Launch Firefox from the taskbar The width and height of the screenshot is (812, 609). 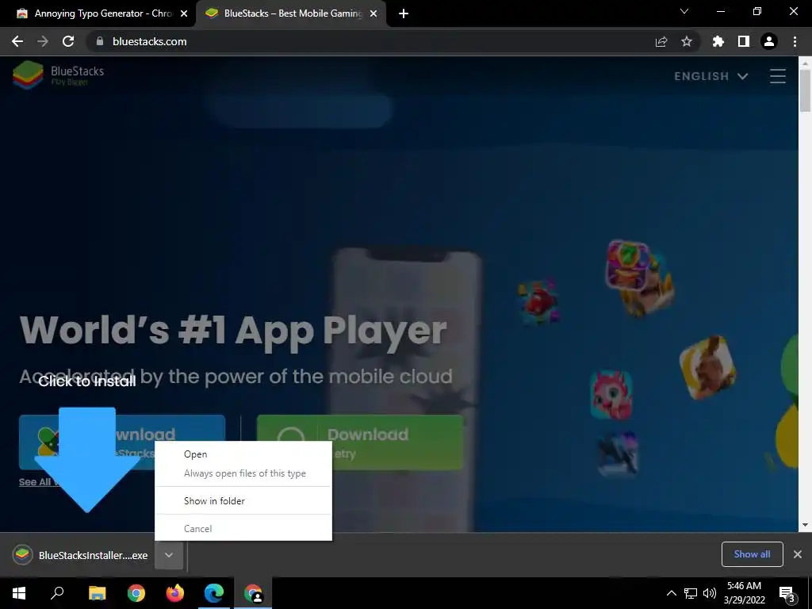[175, 593]
